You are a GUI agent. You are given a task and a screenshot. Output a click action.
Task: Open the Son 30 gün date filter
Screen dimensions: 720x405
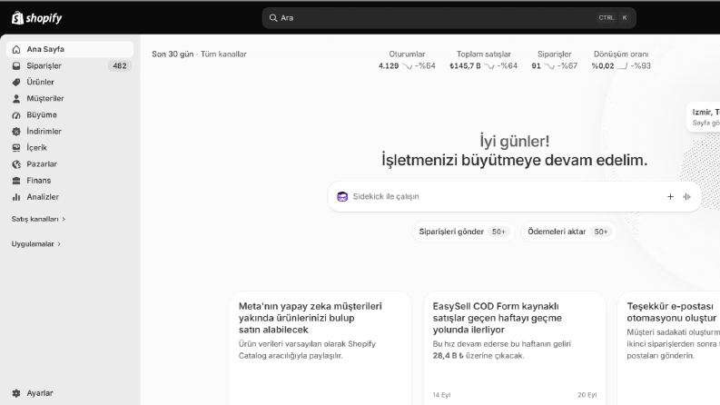click(x=173, y=54)
